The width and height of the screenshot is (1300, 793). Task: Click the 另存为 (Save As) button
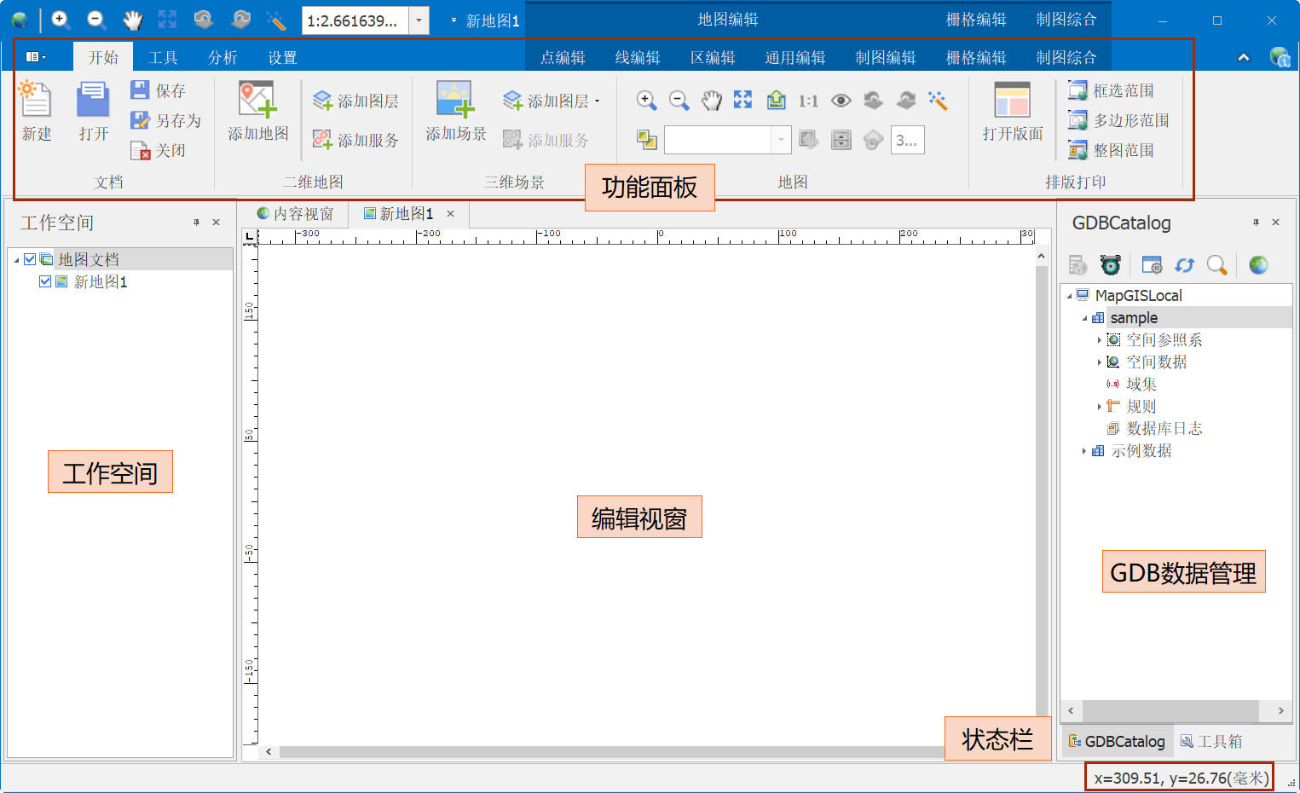[167, 120]
